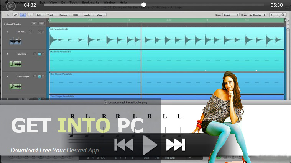
Task: Go back with the circled arrow button
Action: (x=11, y=6)
